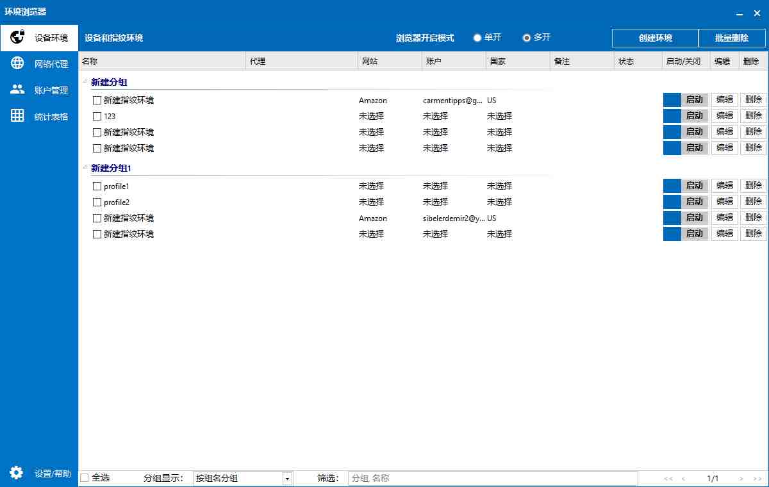Select the sibelerdemir2@y... account cell
Viewport: 769px width, 487px height.
[x=453, y=219]
